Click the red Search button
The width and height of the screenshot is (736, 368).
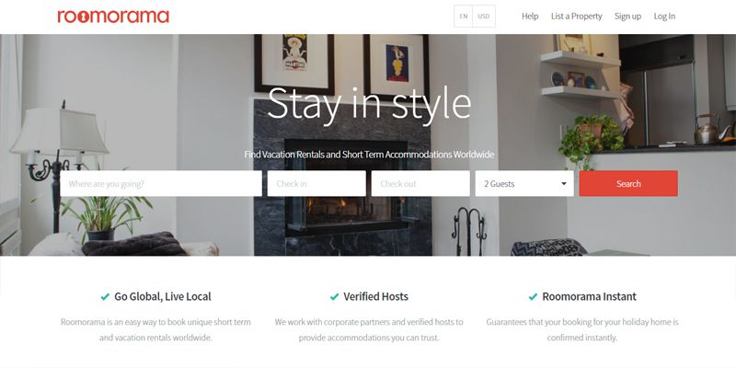pos(628,183)
